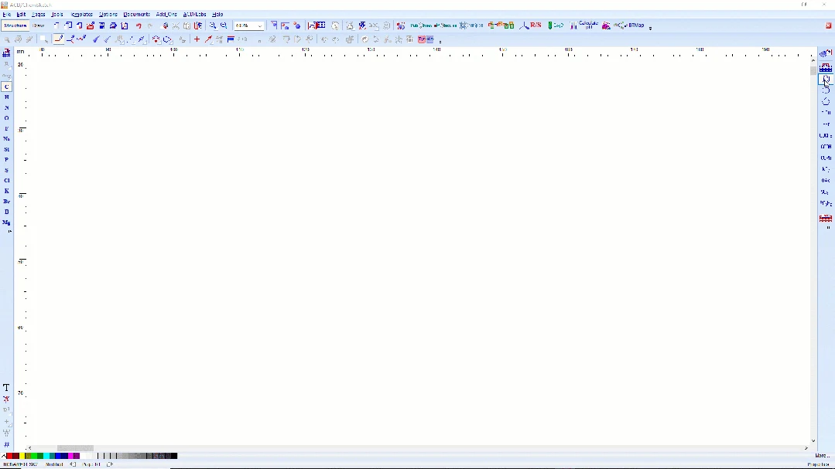Pick the red color swatch in palette
The height and width of the screenshot is (469, 835).
(x=9, y=456)
